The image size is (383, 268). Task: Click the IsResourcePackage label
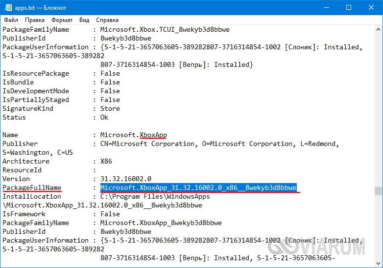(x=36, y=74)
